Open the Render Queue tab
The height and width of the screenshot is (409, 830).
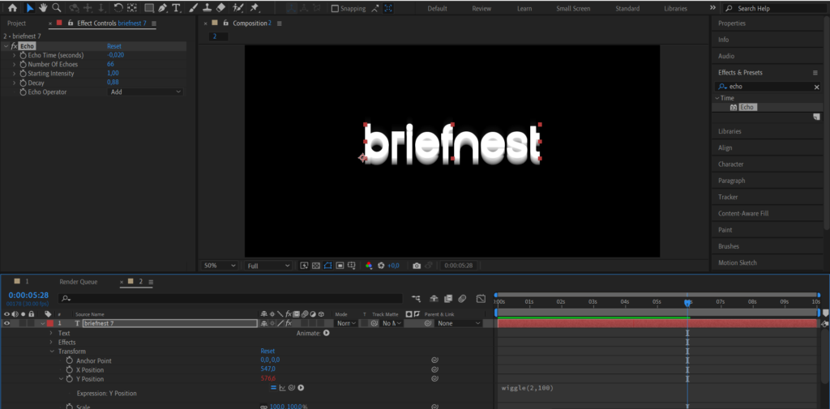point(79,282)
